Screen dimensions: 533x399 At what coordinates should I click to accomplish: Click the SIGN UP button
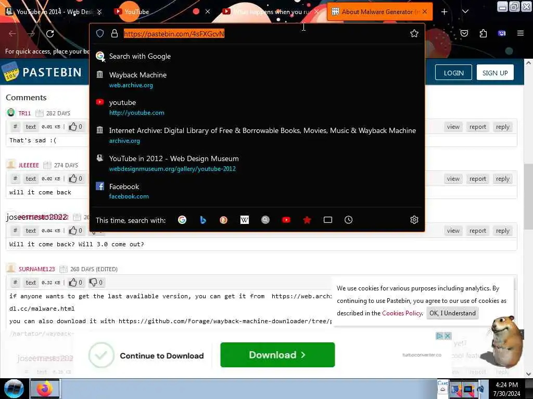click(x=495, y=73)
